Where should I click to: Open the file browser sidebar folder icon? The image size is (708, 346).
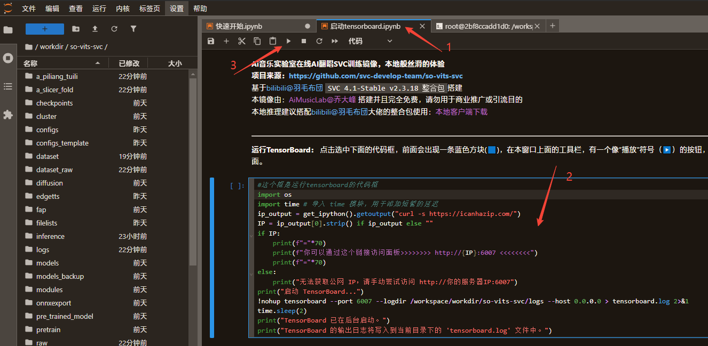click(x=8, y=30)
